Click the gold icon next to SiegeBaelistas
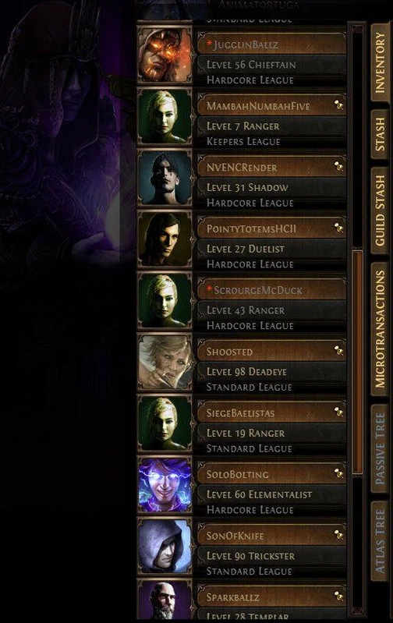 coord(338,412)
